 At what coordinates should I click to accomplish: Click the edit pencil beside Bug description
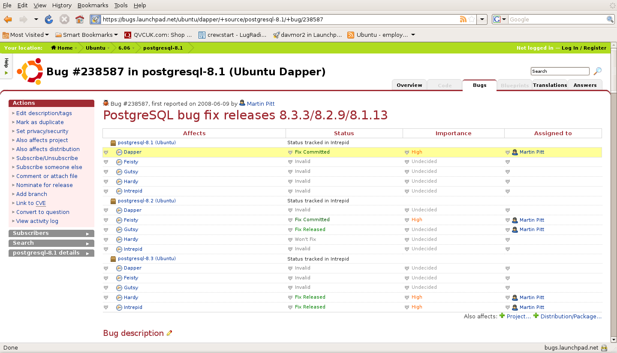click(x=169, y=333)
